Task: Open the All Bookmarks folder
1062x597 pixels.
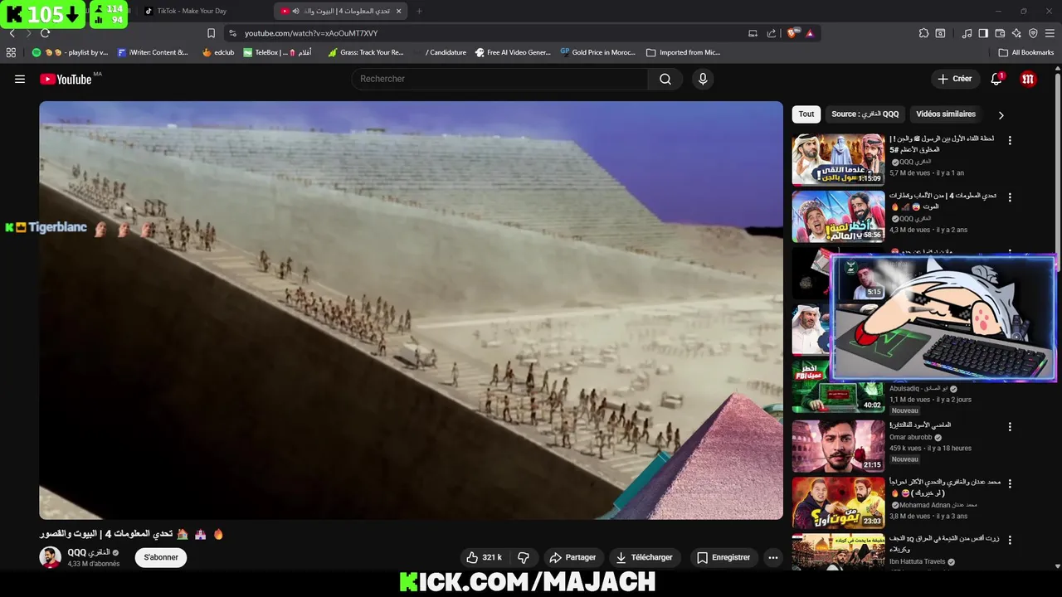Action: (1026, 52)
